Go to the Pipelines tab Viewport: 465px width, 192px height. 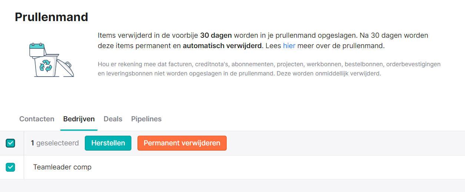click(146, 119)
